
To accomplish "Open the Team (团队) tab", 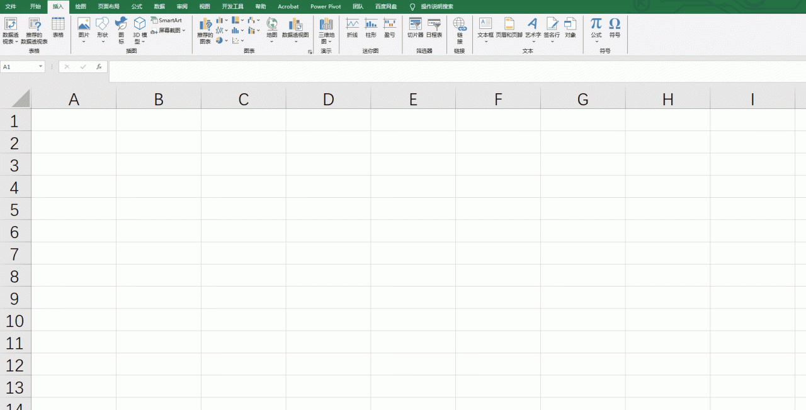I will (358, 6).
